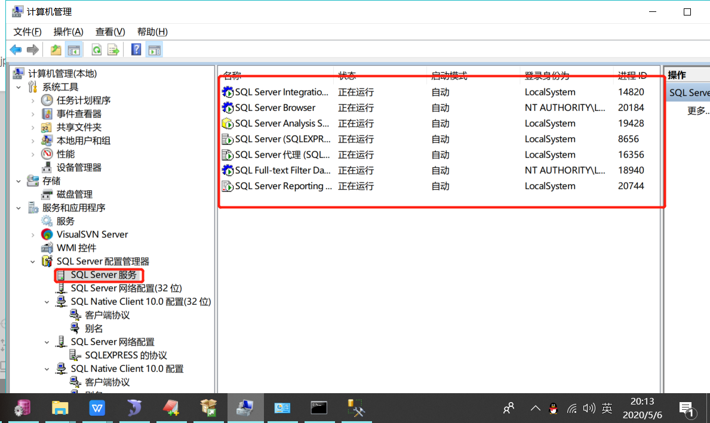Click the Back arrow toolbar icon
This screenshot has height=423, width=710.
(x=16, y=50)
